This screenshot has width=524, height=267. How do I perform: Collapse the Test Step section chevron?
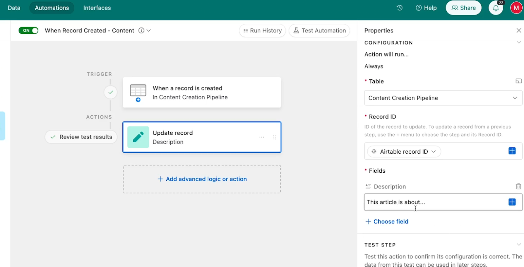click(x=519, y=245)
